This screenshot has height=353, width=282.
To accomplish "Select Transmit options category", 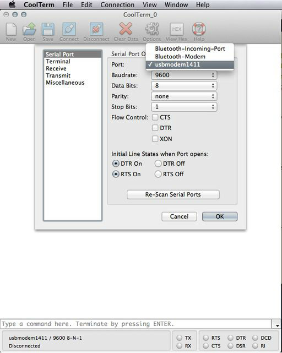I will tap(73, 75).
